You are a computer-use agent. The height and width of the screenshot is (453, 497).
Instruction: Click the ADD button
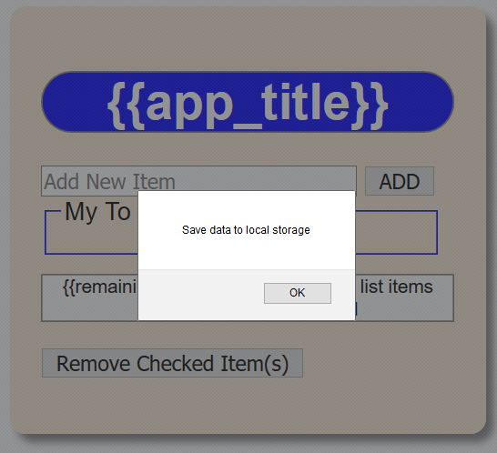400,181
